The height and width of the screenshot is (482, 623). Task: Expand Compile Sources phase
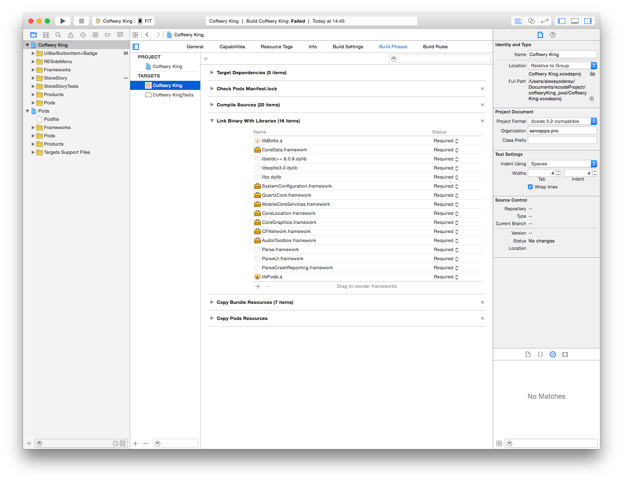click(x=212, y=105)
